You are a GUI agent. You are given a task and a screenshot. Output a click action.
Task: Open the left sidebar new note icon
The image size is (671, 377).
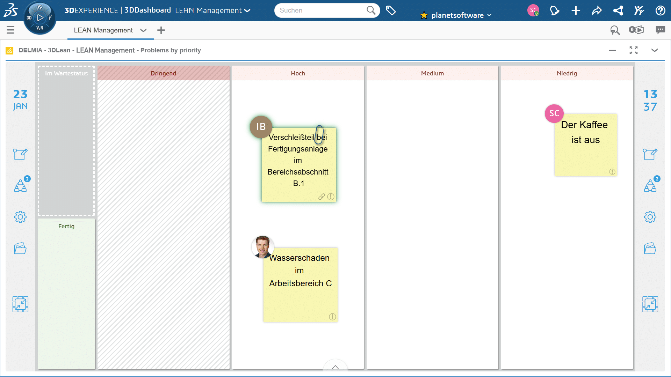[x=20, y=154]
